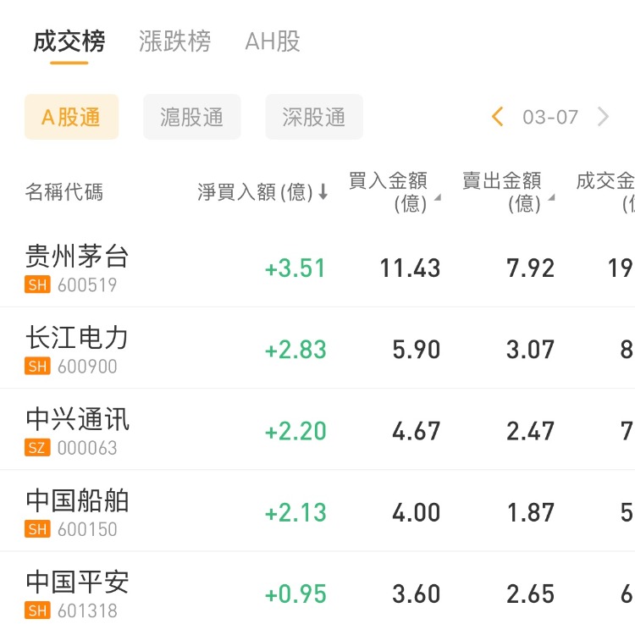Go to next date using right arrow
Screen dimensions: 635x624
pyautogui.click(x=603, y=117)
